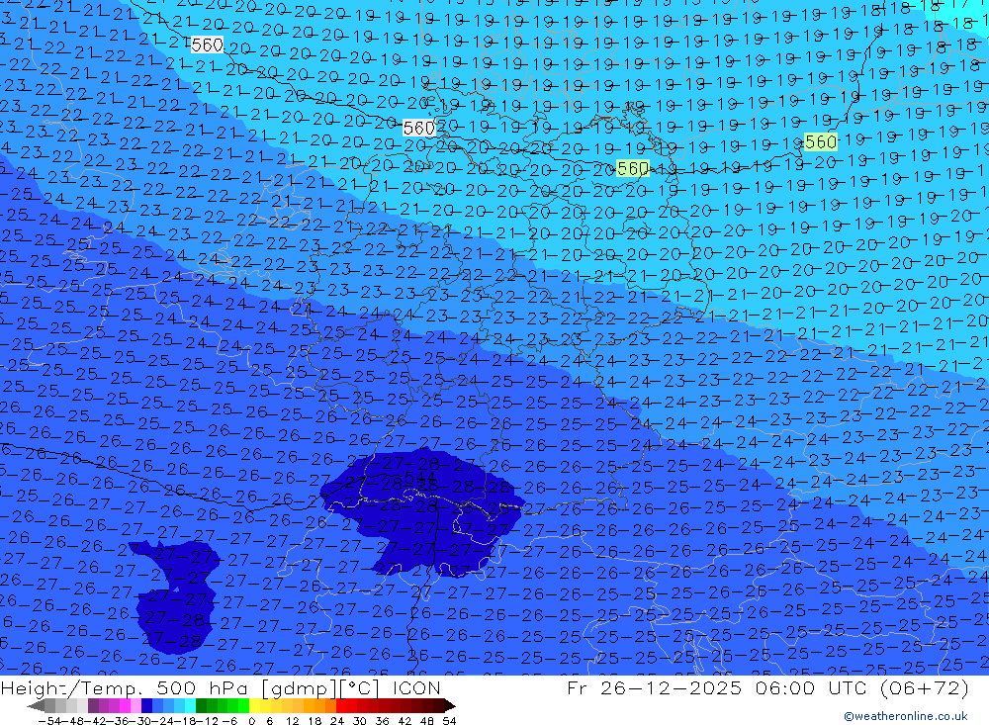Click the 12 label on temperature scale

point(293,721)
